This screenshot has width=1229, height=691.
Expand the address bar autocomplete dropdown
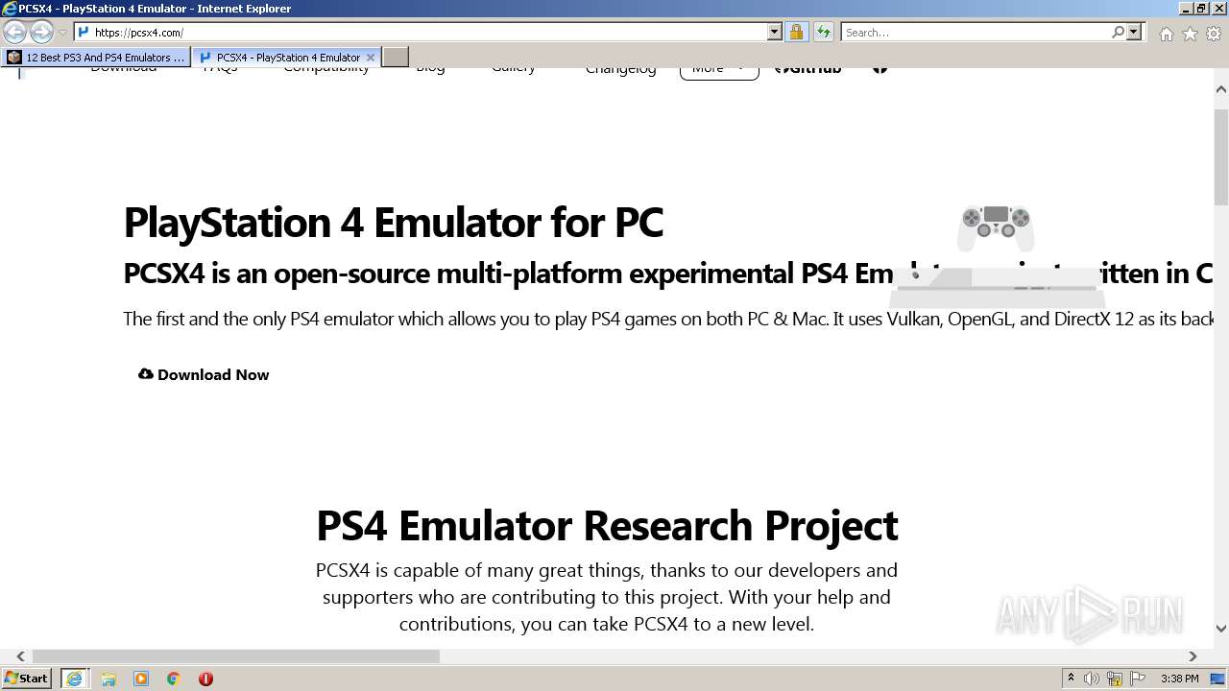[x=775, y=33]
